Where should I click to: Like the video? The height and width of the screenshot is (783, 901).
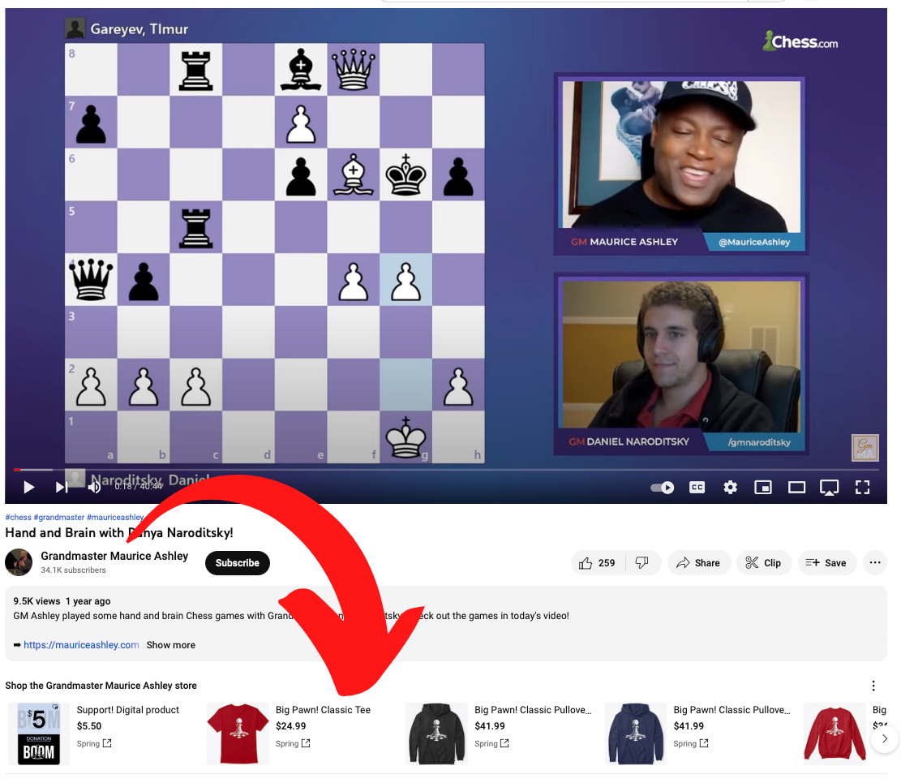coord(598,563)
